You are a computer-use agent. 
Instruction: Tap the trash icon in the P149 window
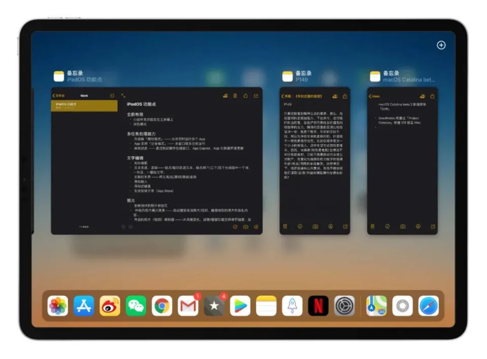tap(285, 227)
